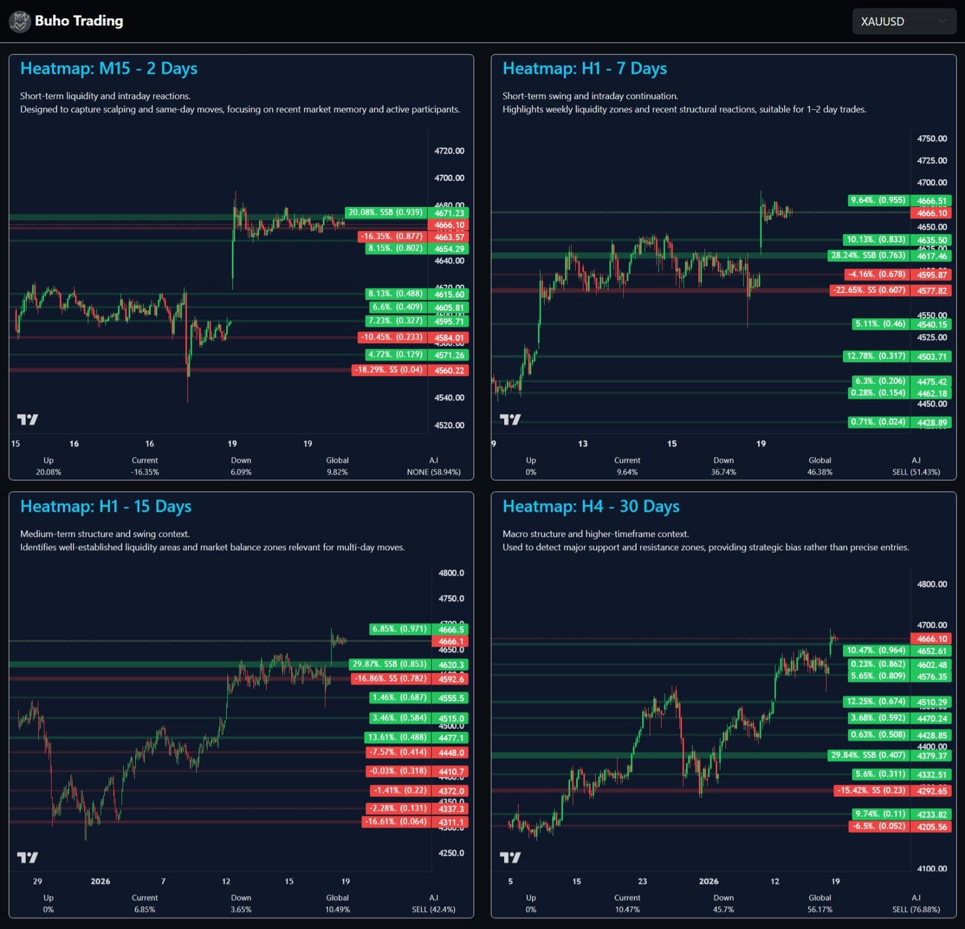Select the Heatmap: M15 - 2 Days heading
The image size is (965, 929).
[x=109, y=68]
